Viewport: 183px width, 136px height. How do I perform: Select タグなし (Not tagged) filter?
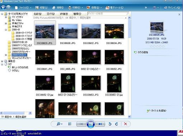coord(15,71)
